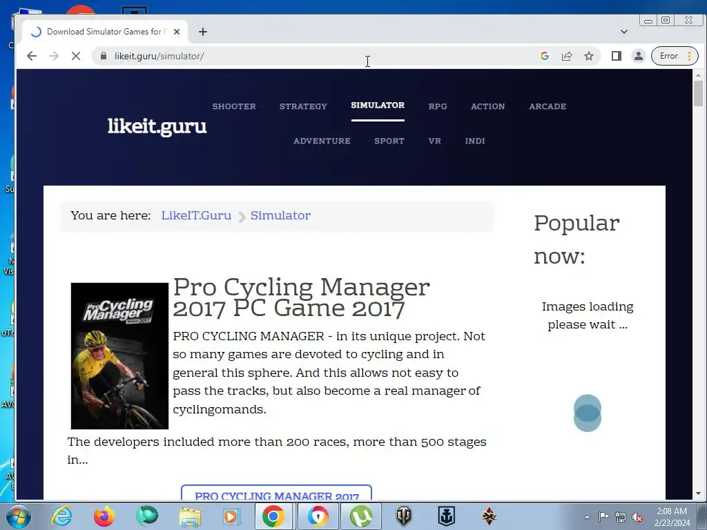707x530 pixels.
Task: Open the INDI category
Action: pyautogui.click(x=475, y=141)
